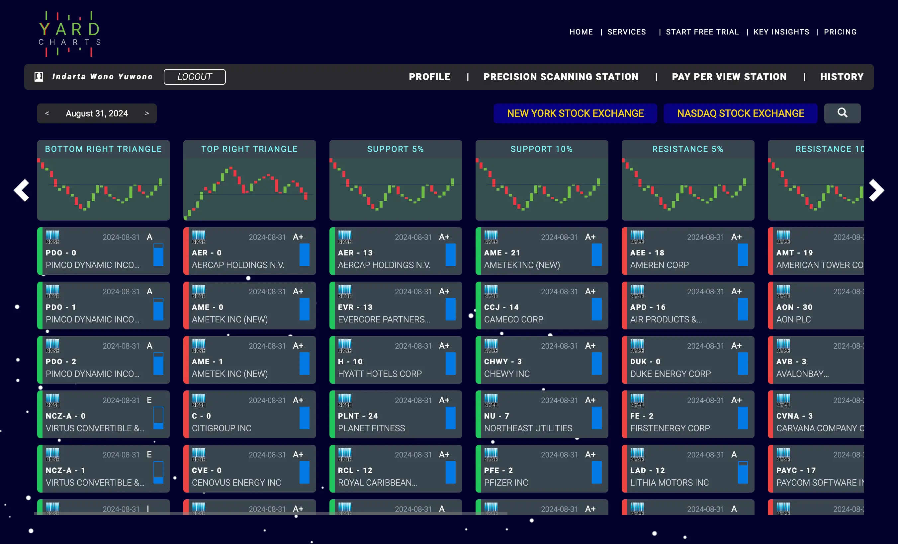The image size is (898, 544).
Task: Open the PDO - 1 PIMCO DYNAMIC card
Action: coord(104,306)
